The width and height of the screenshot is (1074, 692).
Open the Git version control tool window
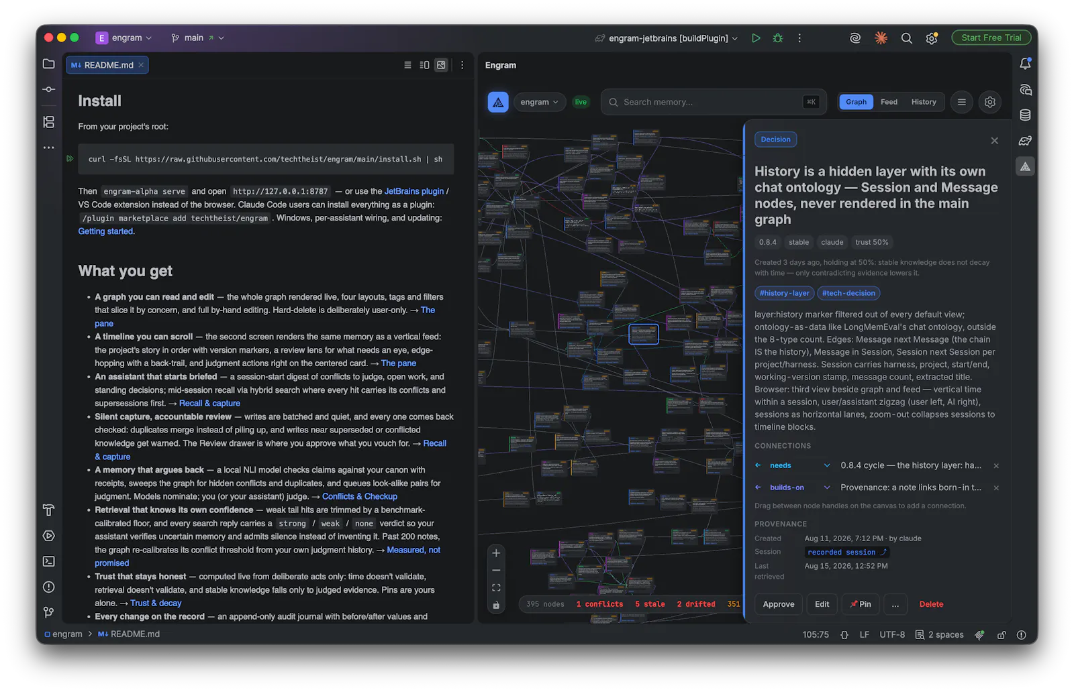click(49, 612)
